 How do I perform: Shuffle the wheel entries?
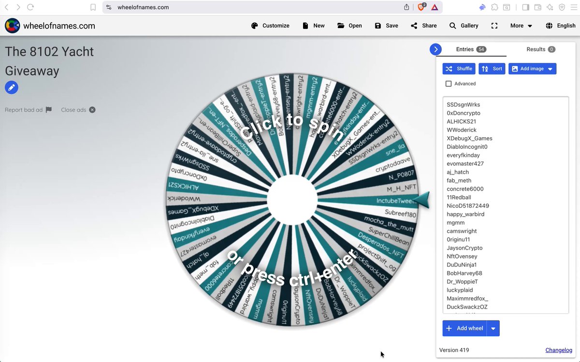[x=459, y=69]
